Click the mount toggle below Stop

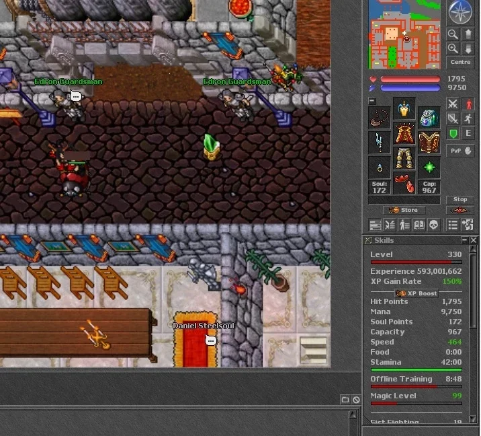460,210
